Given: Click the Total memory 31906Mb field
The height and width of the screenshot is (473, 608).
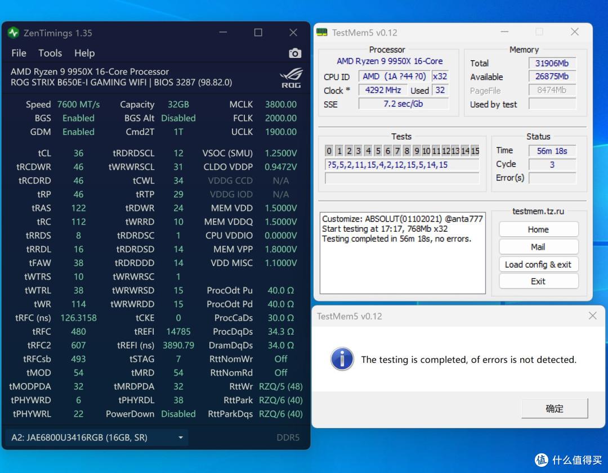Looking at the screenshot, I should click(552, 63).
